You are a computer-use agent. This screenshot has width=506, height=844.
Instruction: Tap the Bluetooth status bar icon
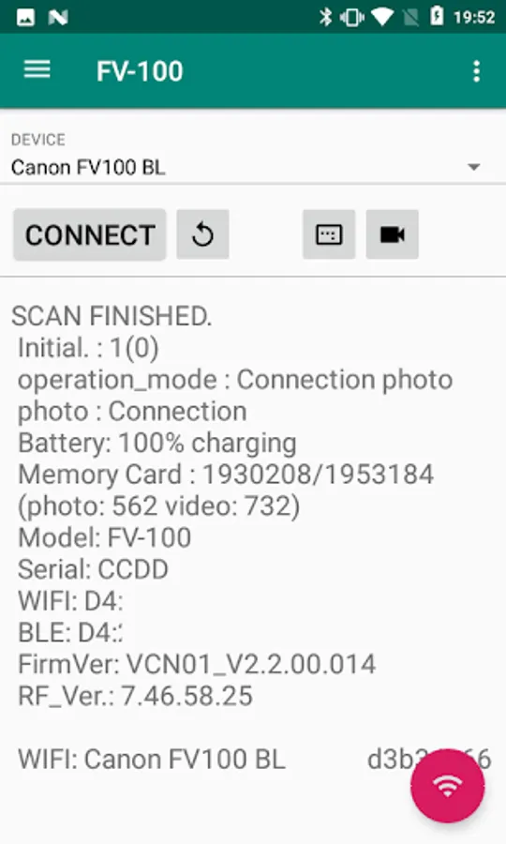[325, 17]
